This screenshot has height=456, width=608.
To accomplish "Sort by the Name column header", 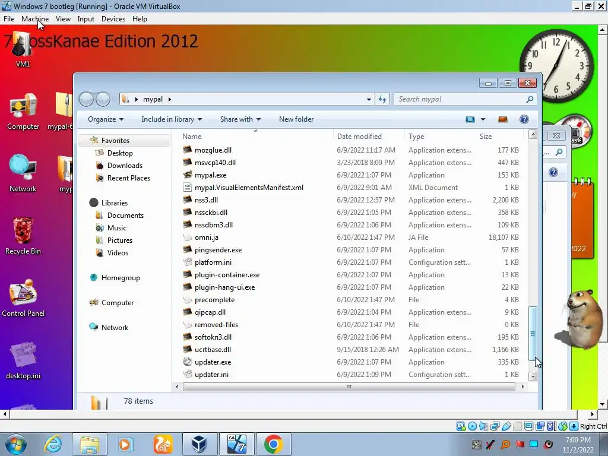I will [x=256, y=136].
